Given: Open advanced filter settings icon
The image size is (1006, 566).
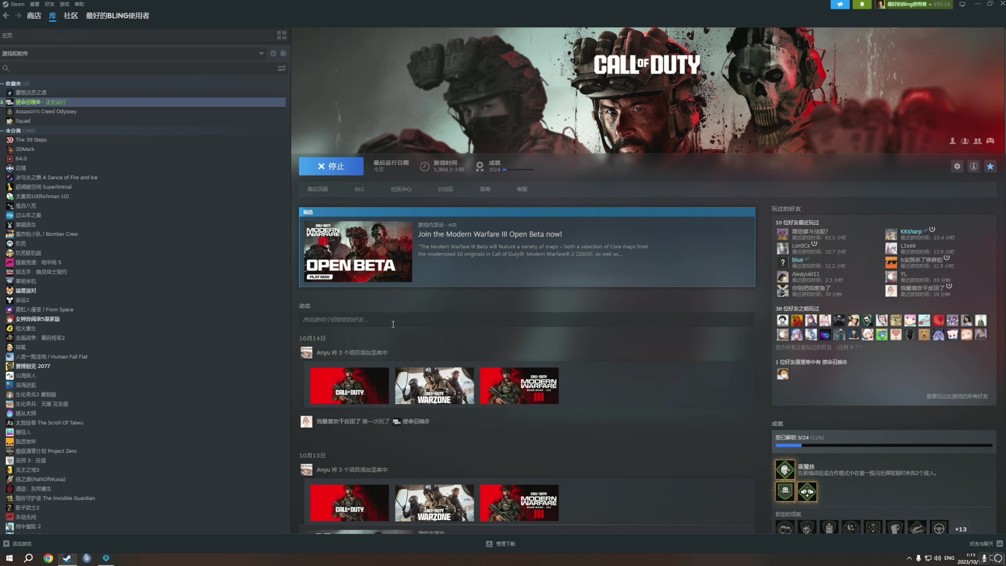Looking at the screenshot, I should [282, 68].
